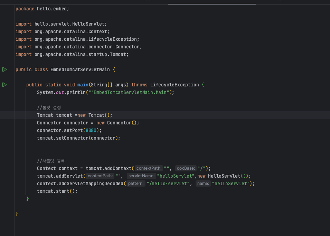Click the org.apache.catalina.Context import
Image resolution: width=330 pixels, height=236 pixels.
63,31
